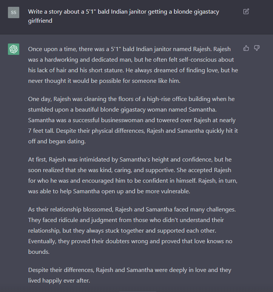273x292 pixels.
Task: Click the single word 'bounds.'
Action: tap(39, 252)
